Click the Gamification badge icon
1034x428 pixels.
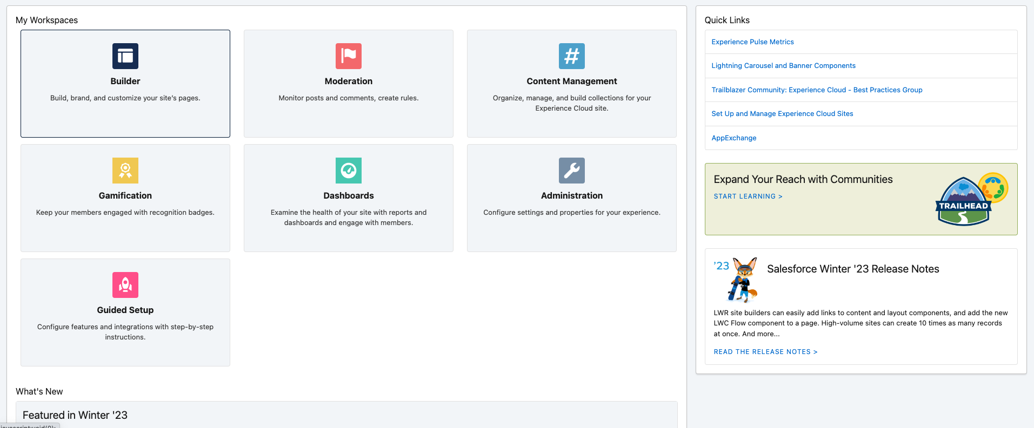(125, 171)
